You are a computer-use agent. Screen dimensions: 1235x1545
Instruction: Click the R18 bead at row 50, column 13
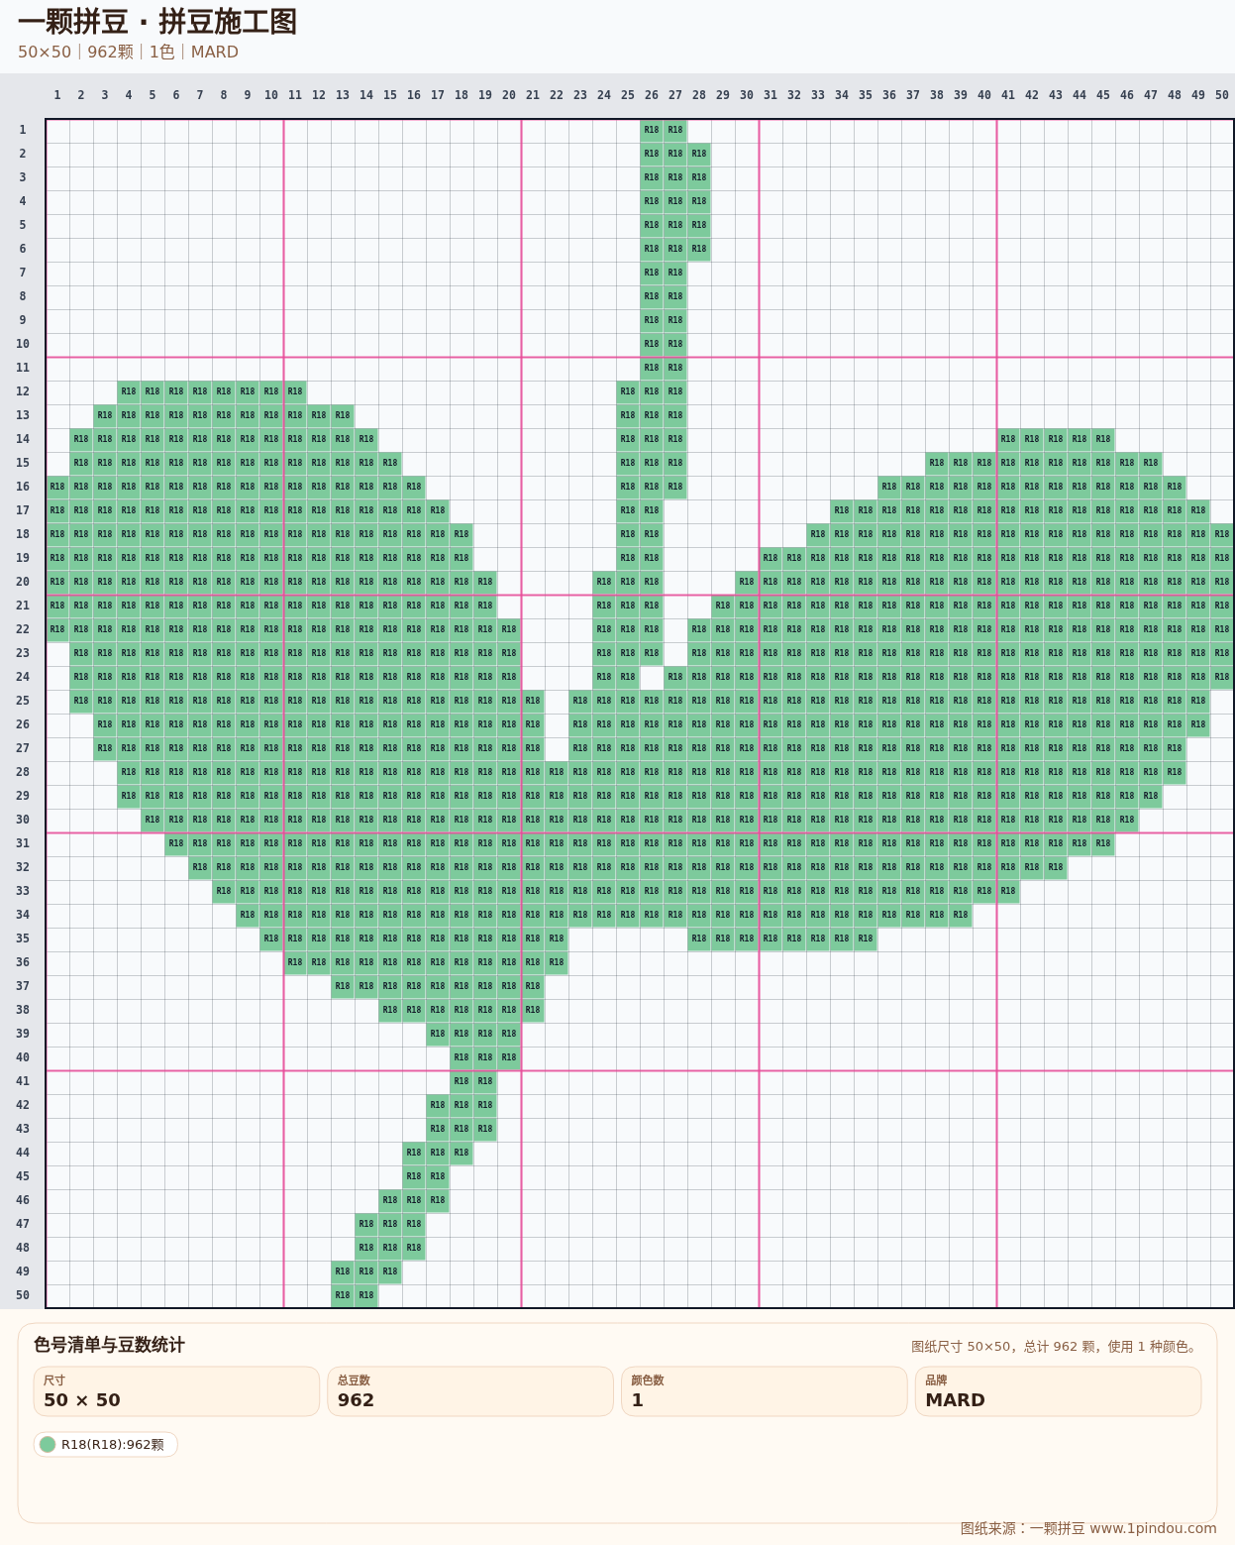pos(343,1295)
